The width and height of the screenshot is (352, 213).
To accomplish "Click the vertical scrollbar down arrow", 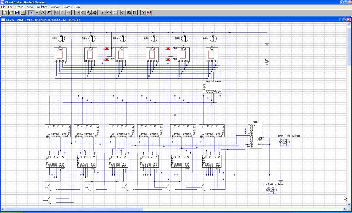I will 349,205.
